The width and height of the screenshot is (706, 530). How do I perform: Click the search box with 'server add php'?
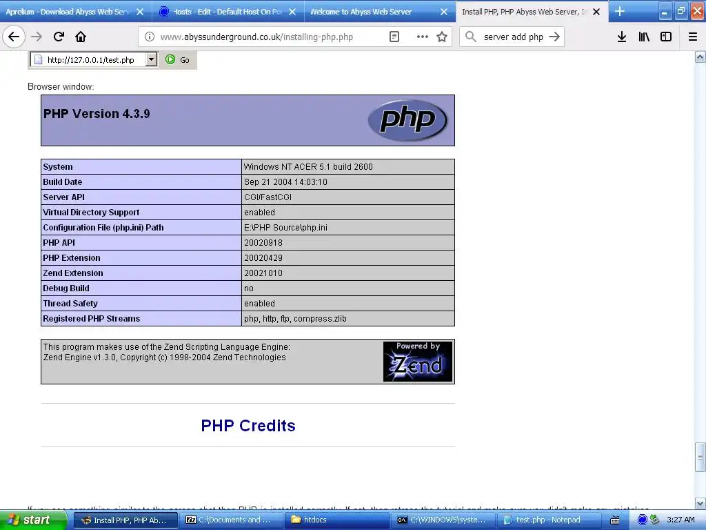pos(513,37)
